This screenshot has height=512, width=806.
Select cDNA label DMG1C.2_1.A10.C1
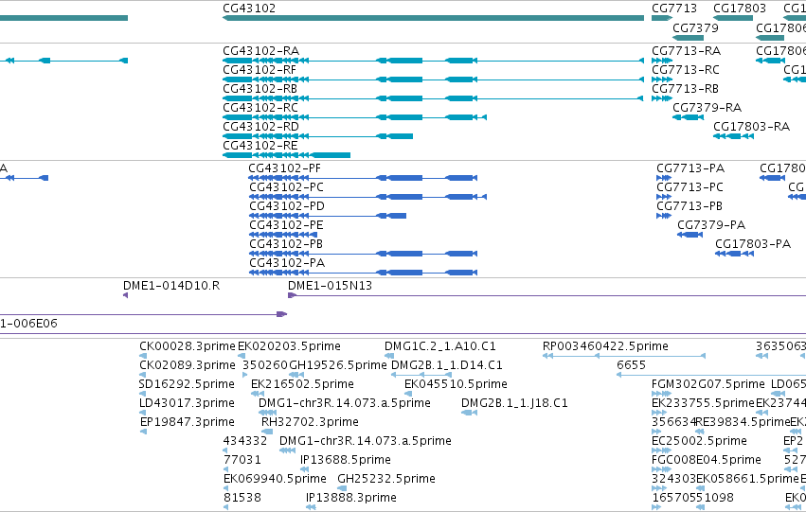(x=440, y=346)
